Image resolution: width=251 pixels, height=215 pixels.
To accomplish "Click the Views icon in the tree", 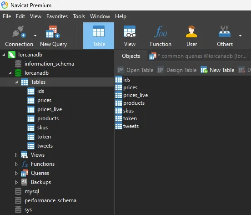I will click(x=25, y=155).
